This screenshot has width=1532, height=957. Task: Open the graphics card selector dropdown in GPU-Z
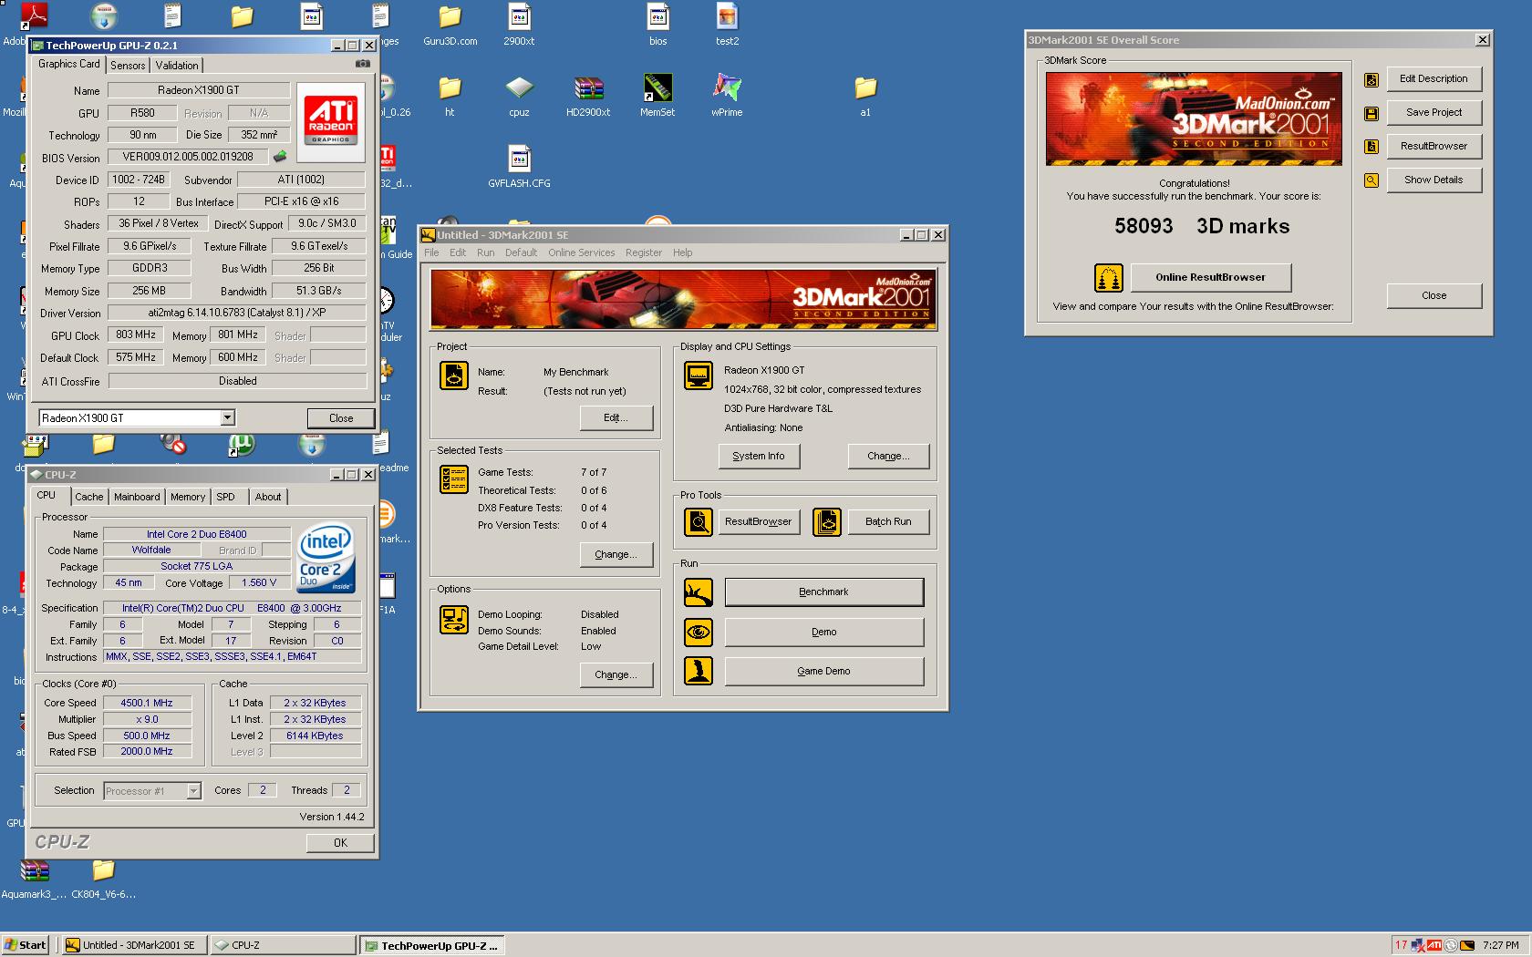click(228, 417)
